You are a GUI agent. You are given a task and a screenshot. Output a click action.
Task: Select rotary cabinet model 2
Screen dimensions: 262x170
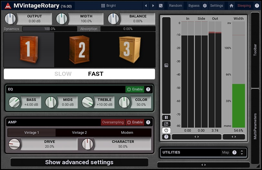pyautogui.click(x=81, y=49)
